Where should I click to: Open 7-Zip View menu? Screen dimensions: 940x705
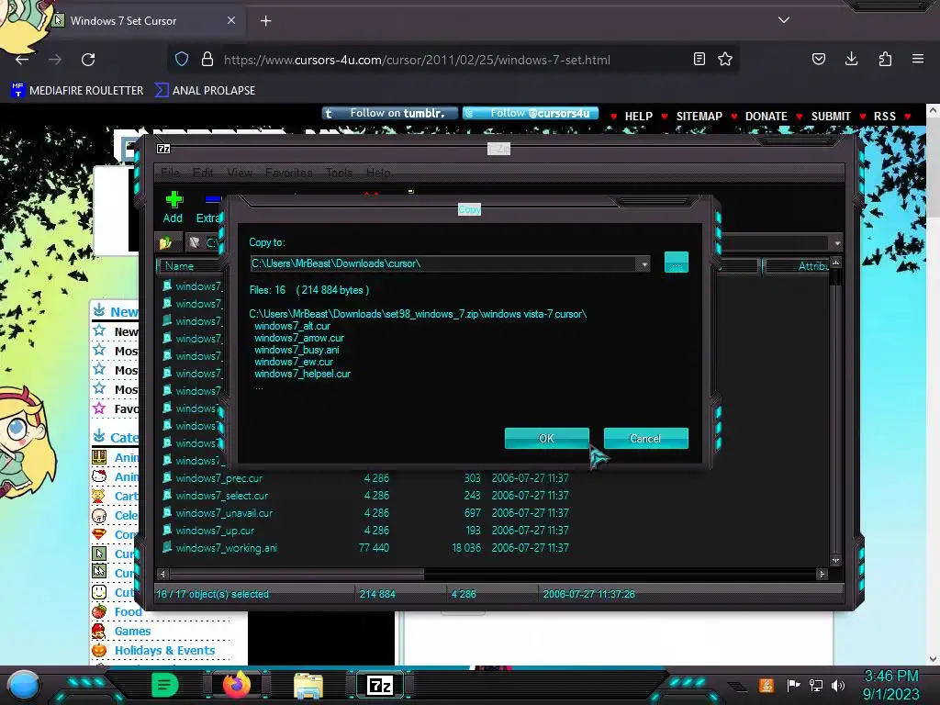240,173
